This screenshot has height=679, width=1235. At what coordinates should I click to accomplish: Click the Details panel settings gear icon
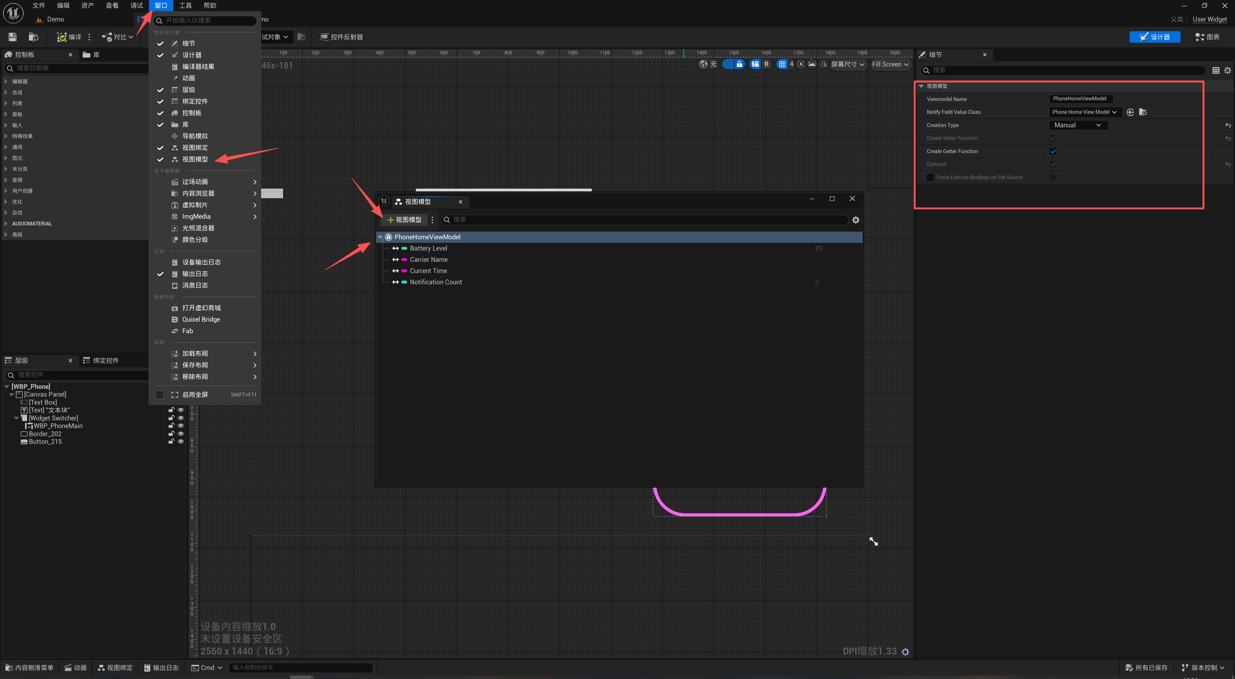click(1227, 70)
